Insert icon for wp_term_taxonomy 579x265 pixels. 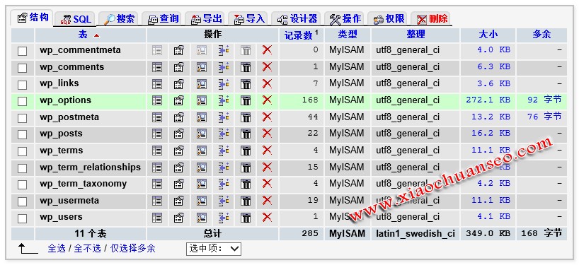click(x=224, y=184)
